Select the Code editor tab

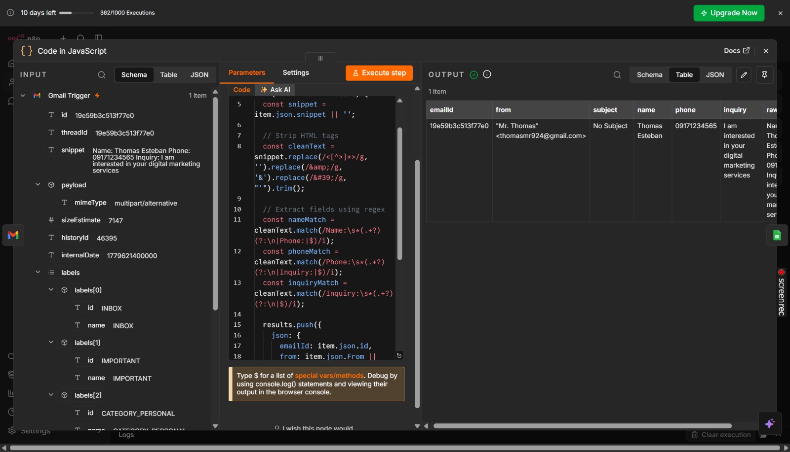(x=242, y=90)
